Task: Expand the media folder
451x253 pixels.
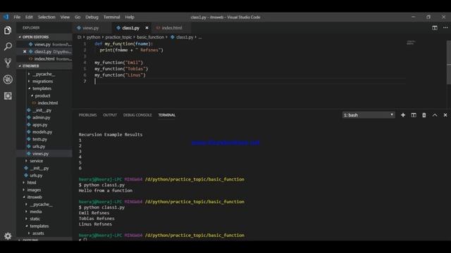Action: [x=36, y=212]
